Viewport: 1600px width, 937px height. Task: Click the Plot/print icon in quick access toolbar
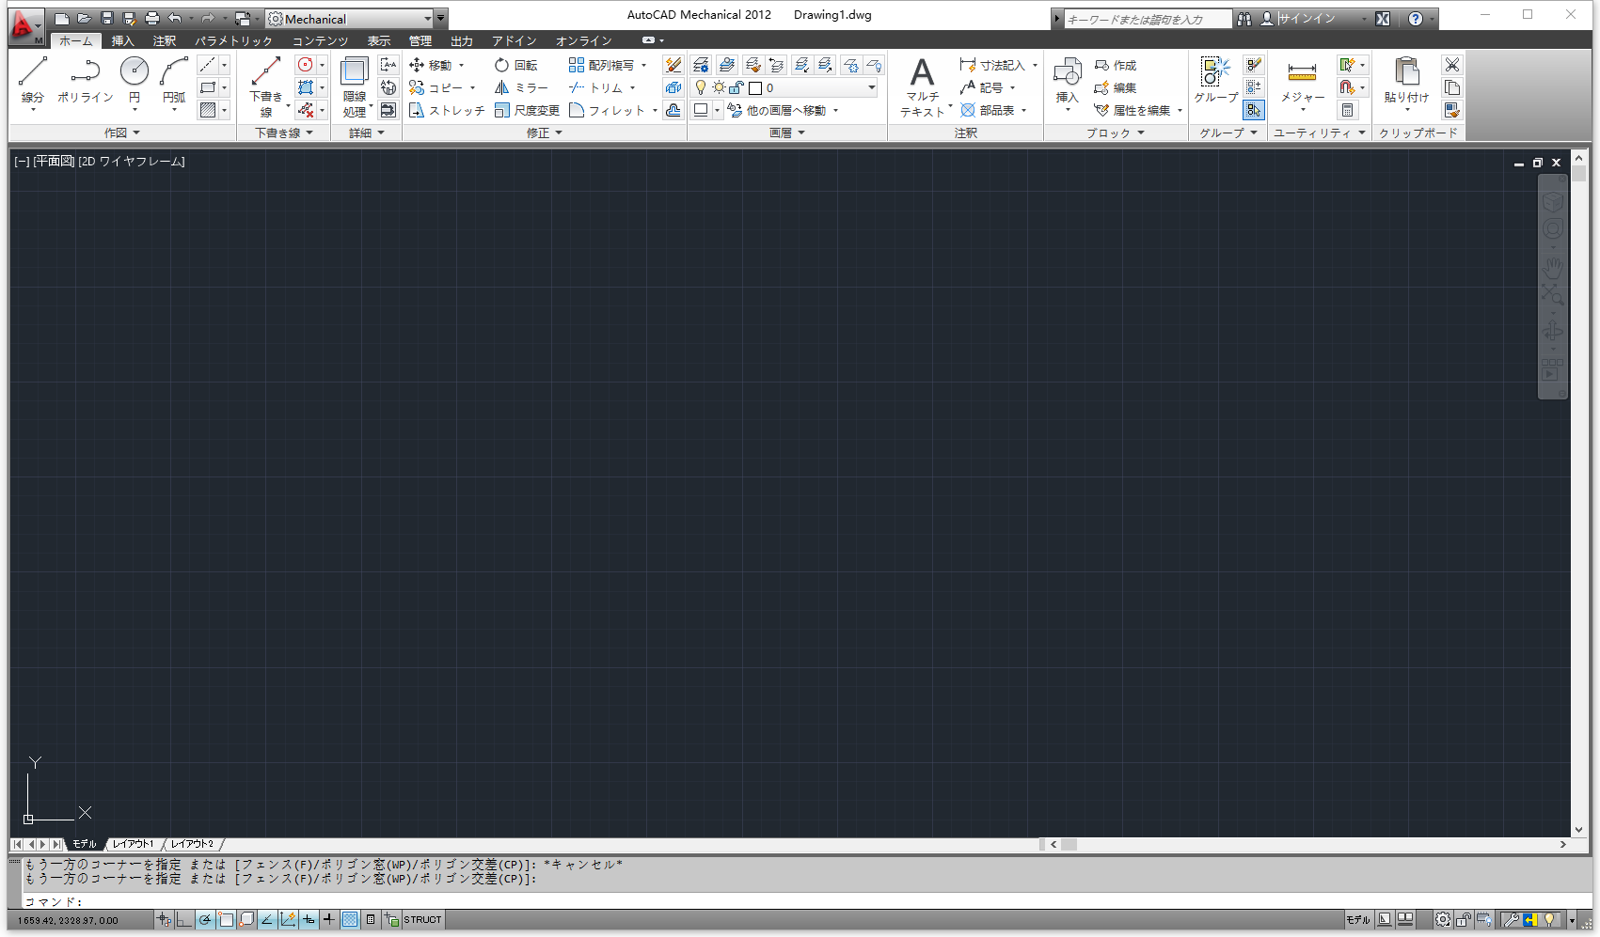click(152, 19)
